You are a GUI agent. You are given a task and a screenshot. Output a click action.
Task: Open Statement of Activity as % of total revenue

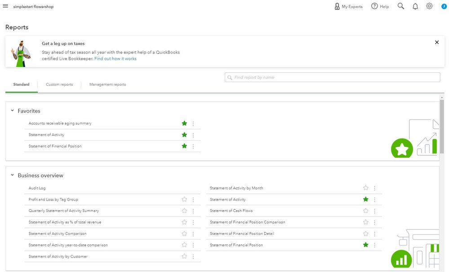click(65, 222)
